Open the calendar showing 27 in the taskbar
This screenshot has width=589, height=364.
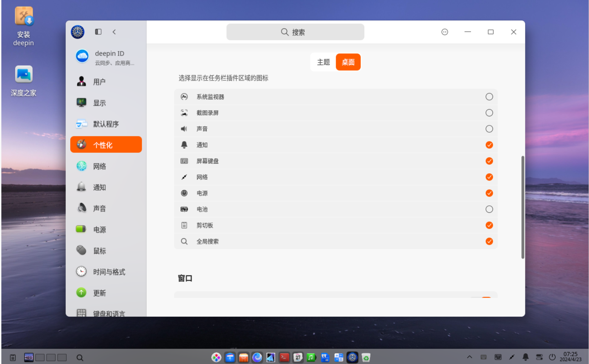297,357
